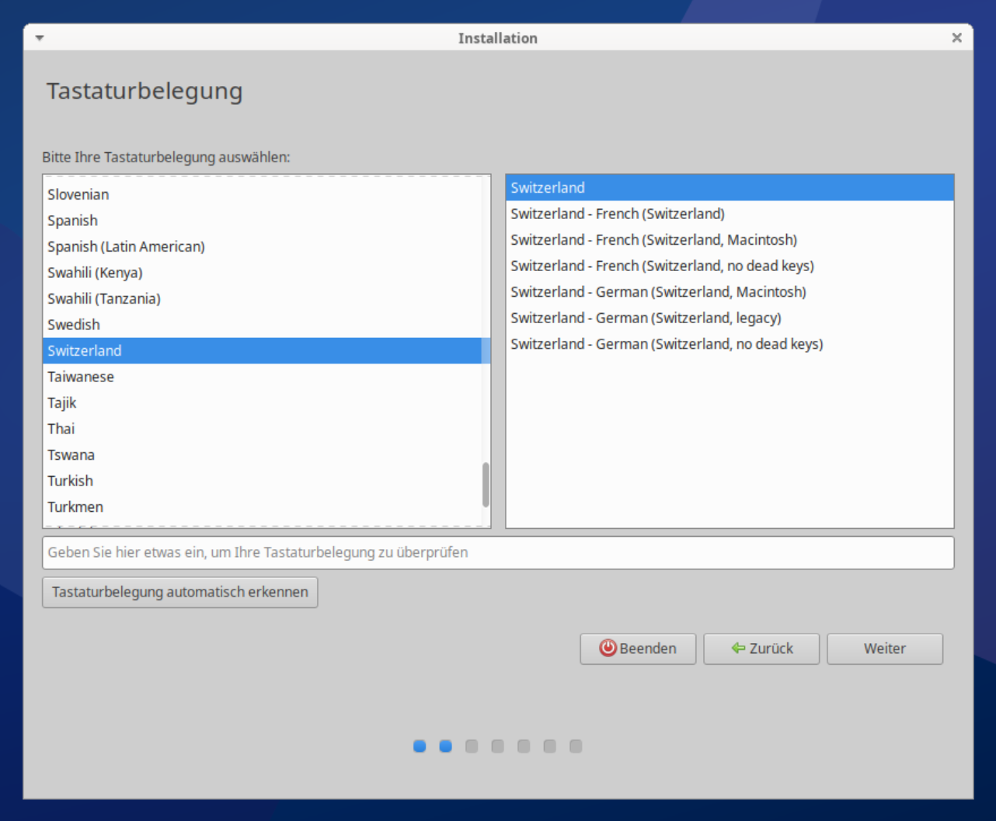Click the red power icon on Beenden

[608, 649]
